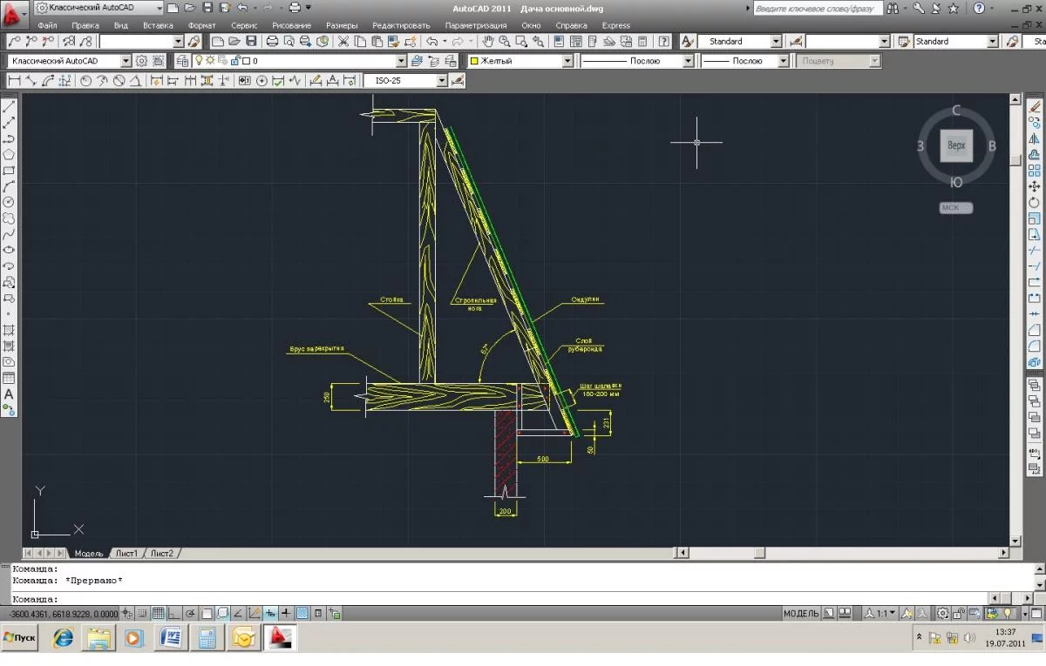The image size is (1046, 666).
Task: Open the Рисование menu
Action: click(x=290, y=25)
